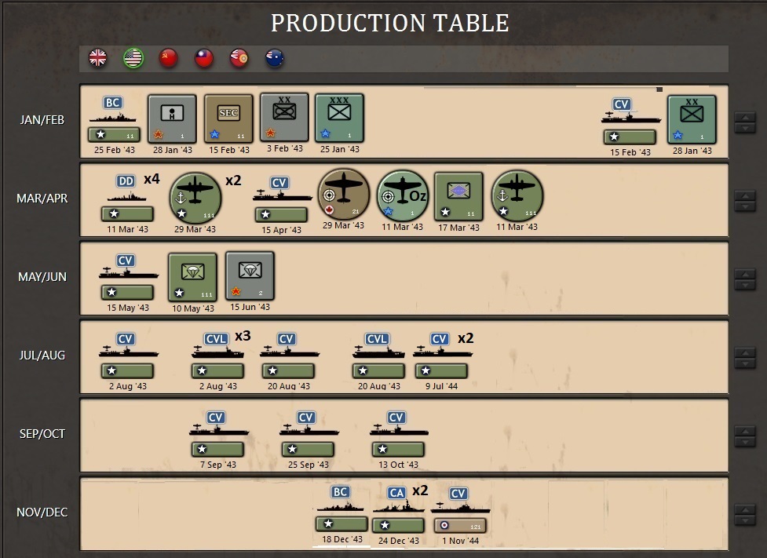The image size is (767, 558).
Task: Click the JUL/AUG row label
Action: click(x=42, y=355)
